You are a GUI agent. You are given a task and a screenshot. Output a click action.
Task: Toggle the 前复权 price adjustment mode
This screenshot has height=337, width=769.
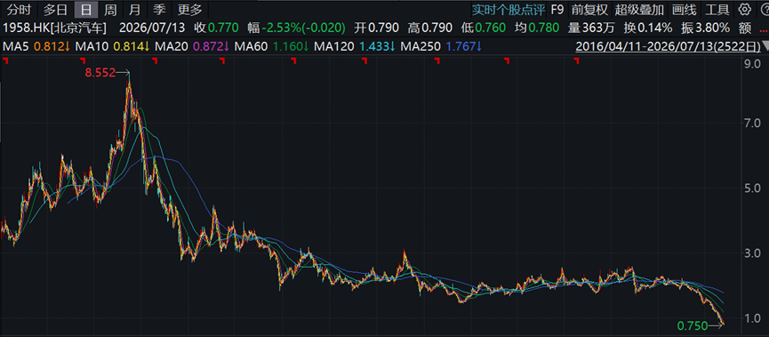(x=589, y=9)
